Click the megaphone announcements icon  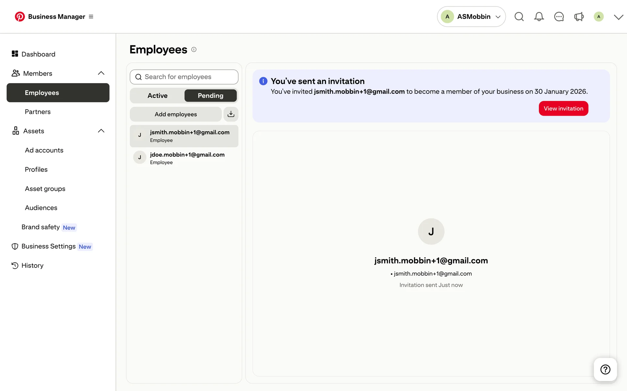pos(579,17)
